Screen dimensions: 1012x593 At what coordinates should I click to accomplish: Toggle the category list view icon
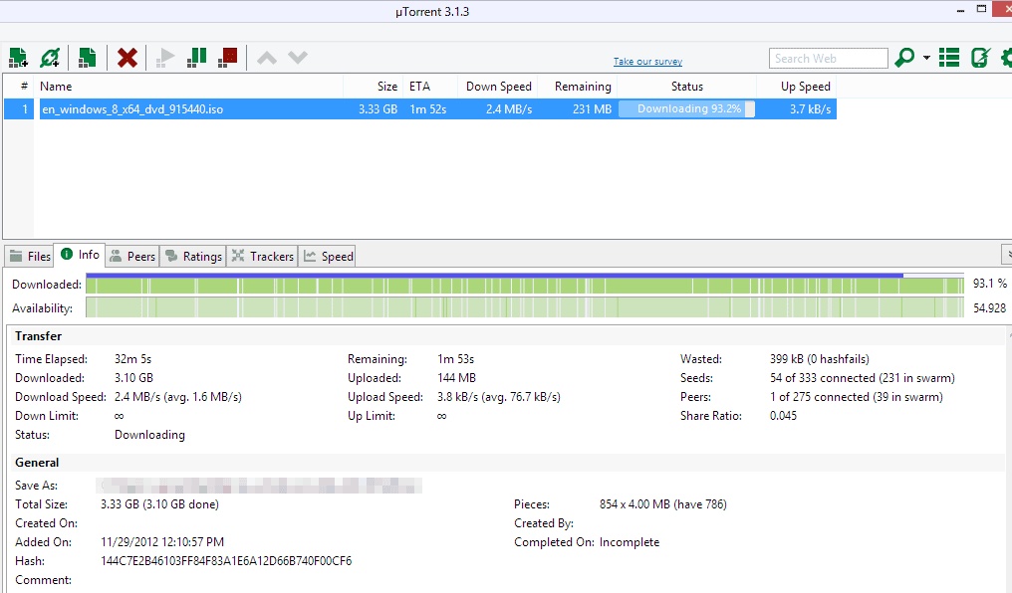pyautogui.click(x=949, y=58)
